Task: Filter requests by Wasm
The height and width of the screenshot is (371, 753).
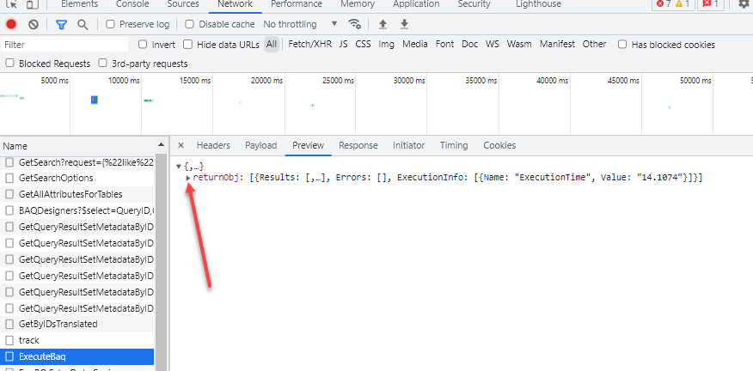Action: (519, 44)
